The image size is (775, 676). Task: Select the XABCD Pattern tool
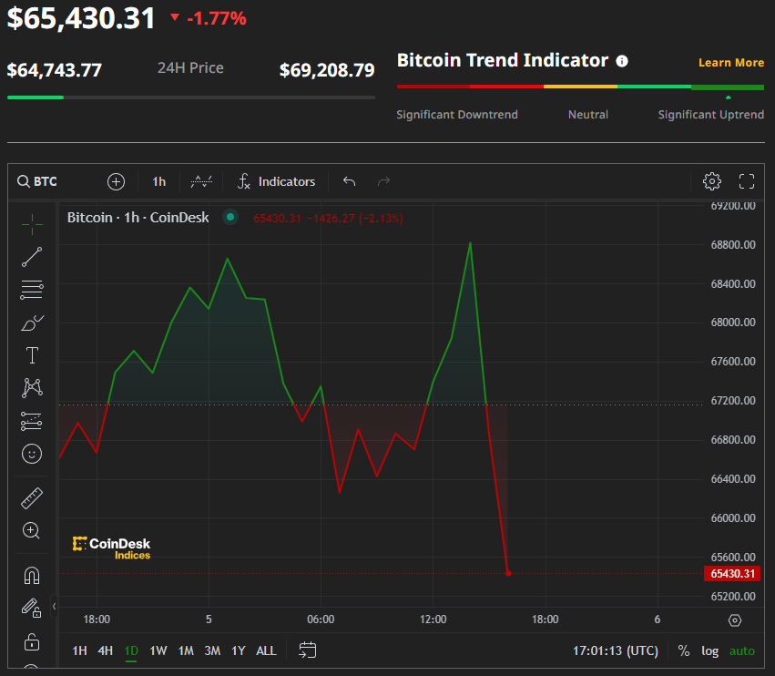coord(31,388)
